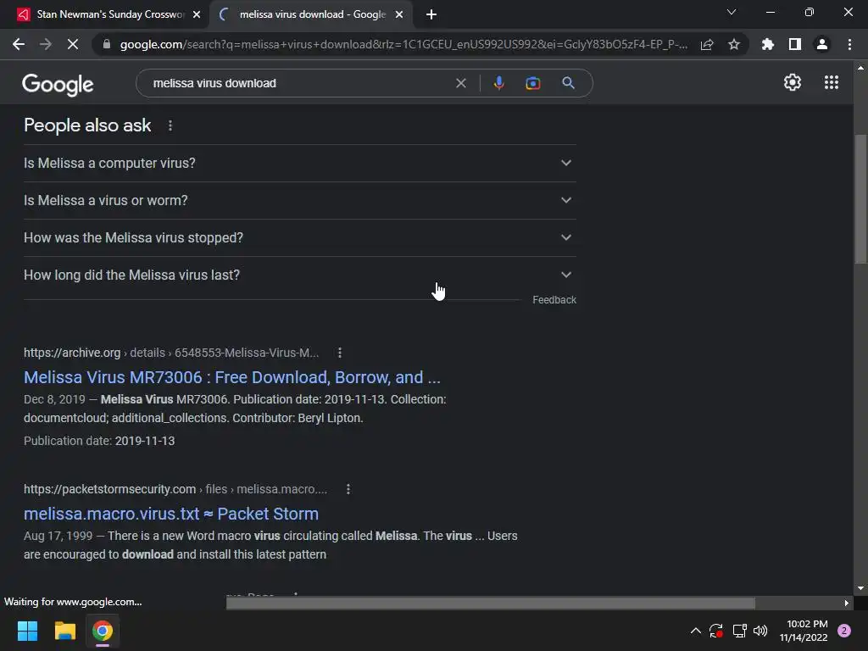Click scroll right arrow on horizontal scrollbar
Viewport: 868px width, 651px height.
click(x=847, y=603)
